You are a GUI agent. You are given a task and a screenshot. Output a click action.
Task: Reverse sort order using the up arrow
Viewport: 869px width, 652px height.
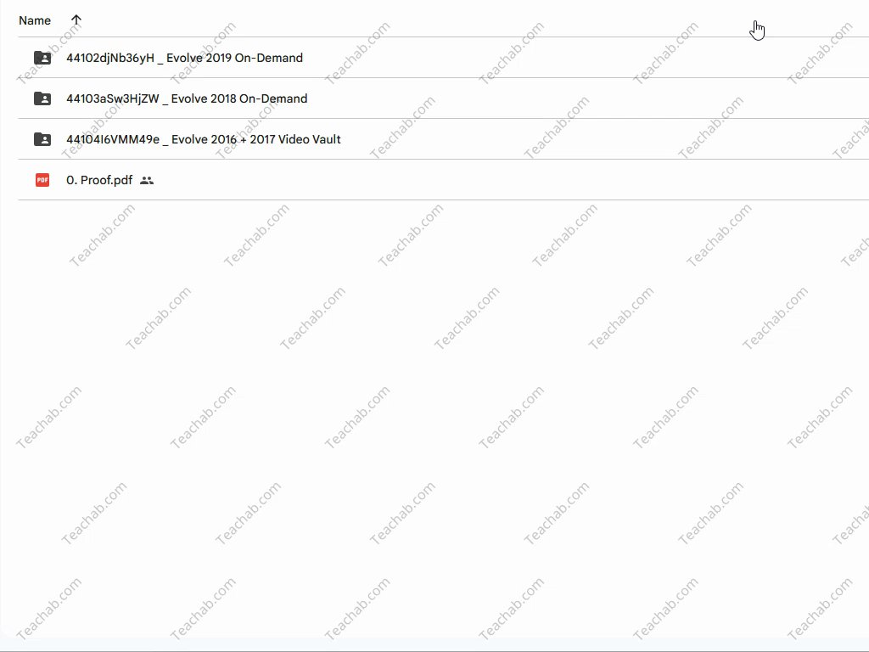click(x=76, y=20)
